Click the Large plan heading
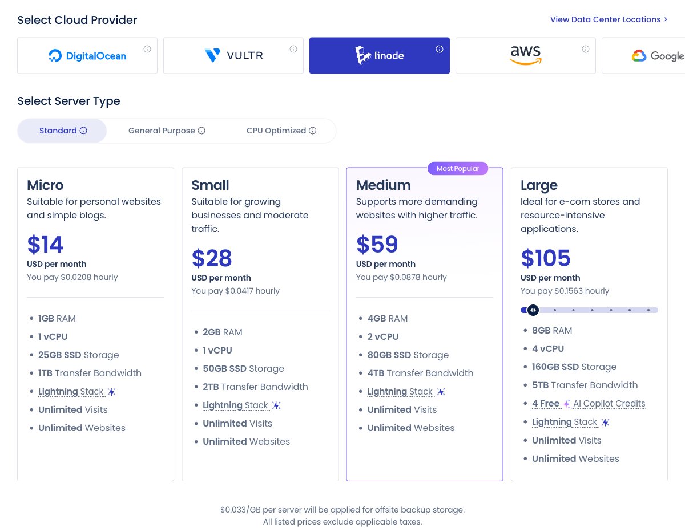Image resolution: width=685 pixels, height=528 pixels. click(x=539, y=186)
